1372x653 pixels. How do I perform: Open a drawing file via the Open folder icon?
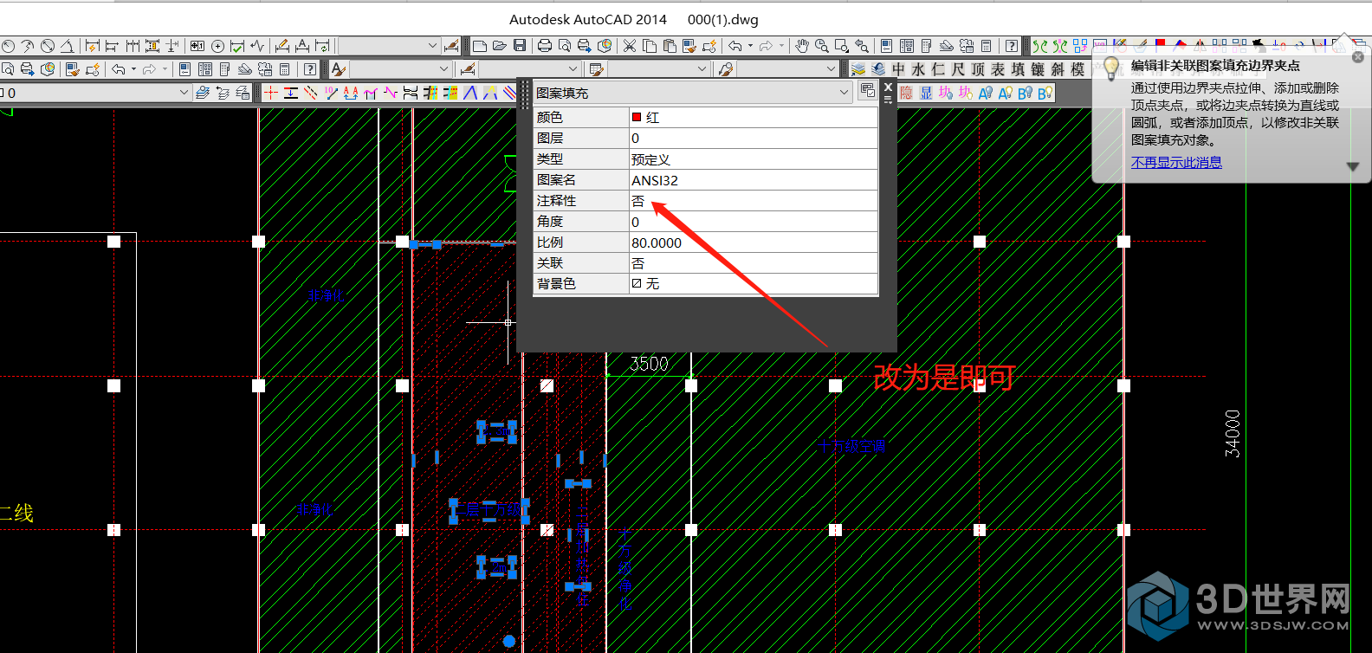tap(500, 46)
